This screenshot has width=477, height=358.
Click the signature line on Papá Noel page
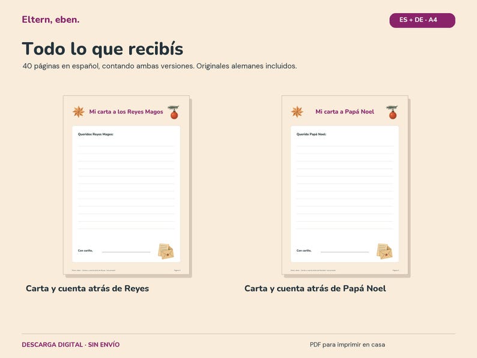345,252
